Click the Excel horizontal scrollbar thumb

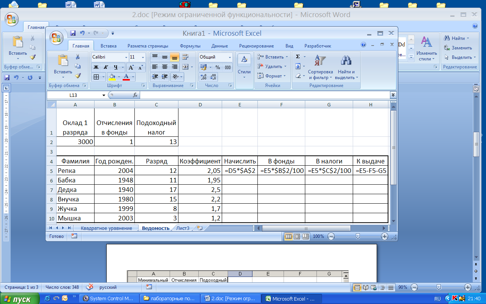(x=306, y=228)
